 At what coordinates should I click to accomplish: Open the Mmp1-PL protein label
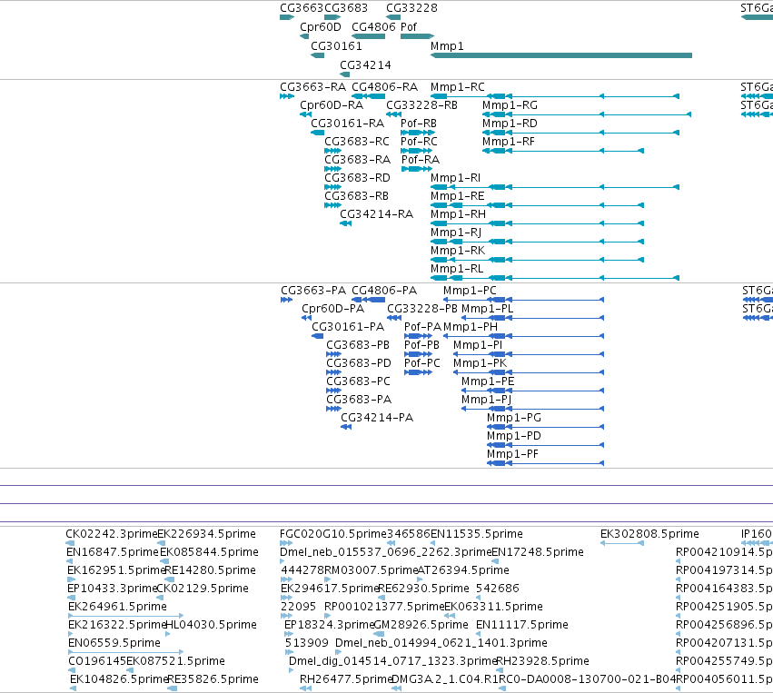[x=488, y=309]
